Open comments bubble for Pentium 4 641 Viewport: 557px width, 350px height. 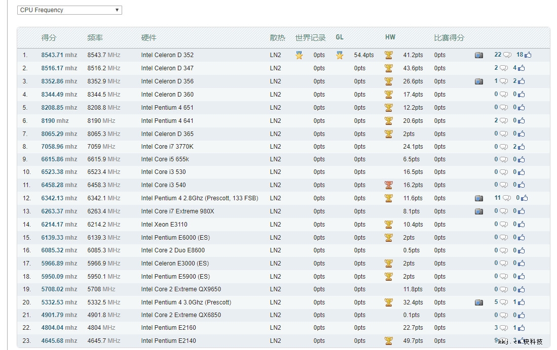pyautogui.click(x=504, y=120)
